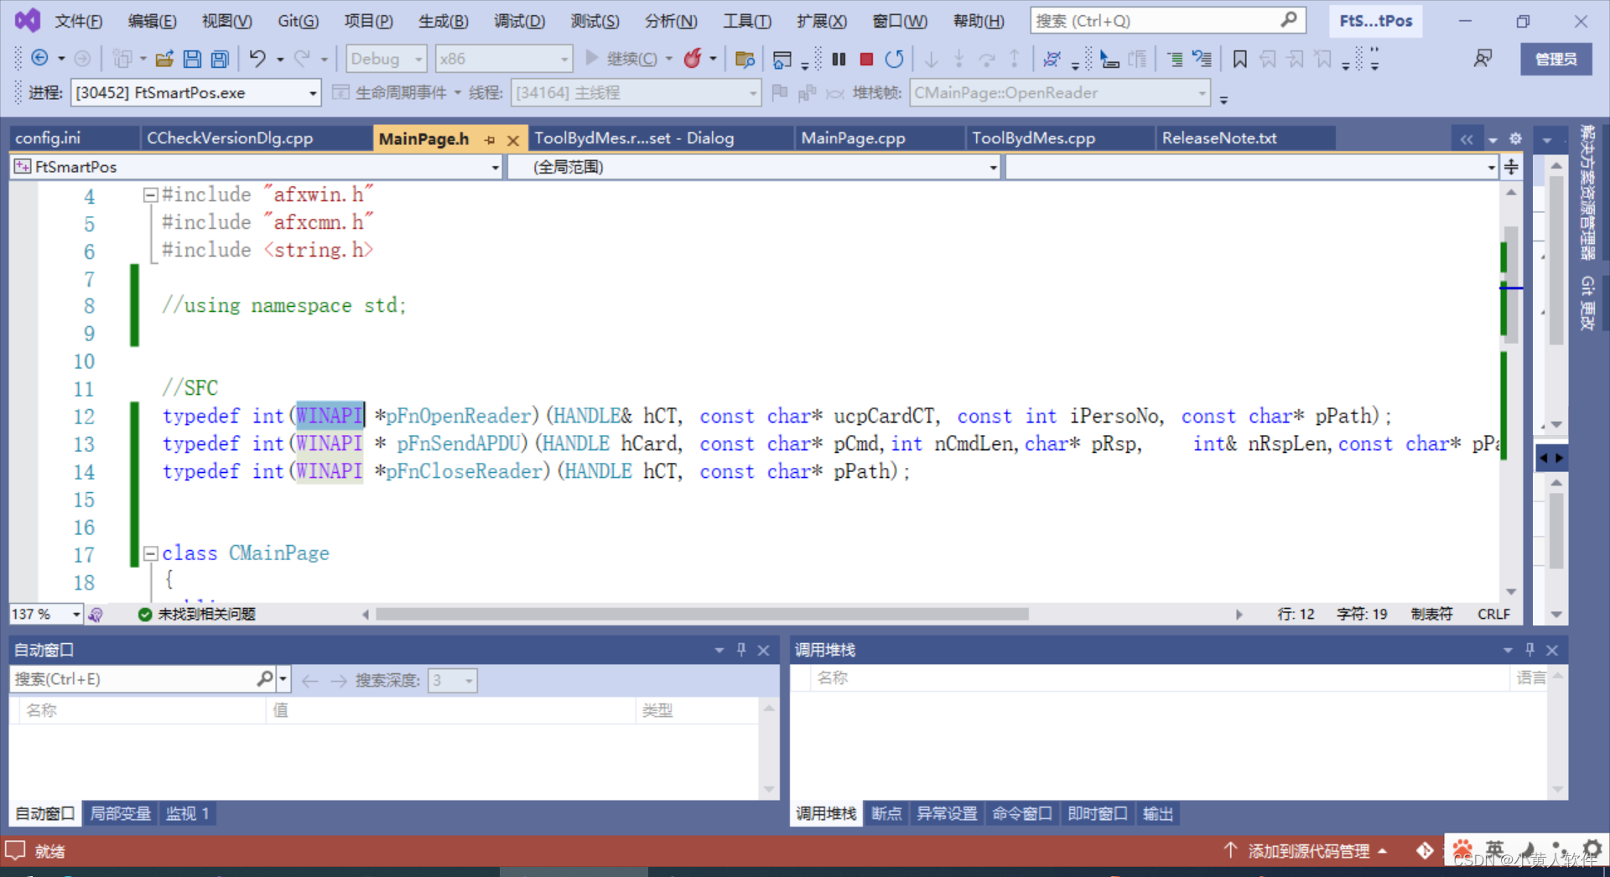
Task: Toggle auto-hide pin on 自动窗口 panel
Action: tap(740, 649)
